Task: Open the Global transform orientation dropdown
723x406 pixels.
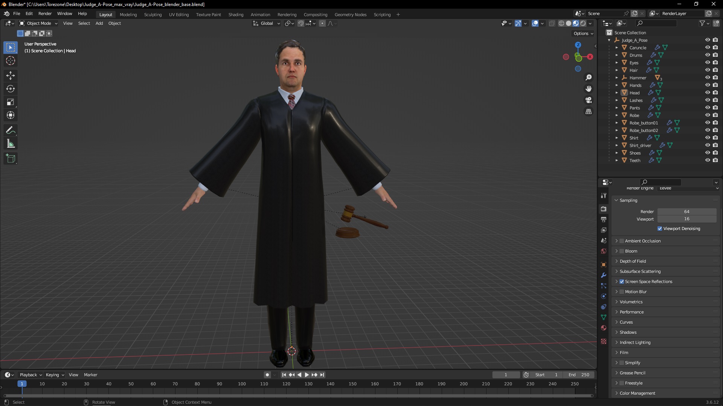Action: 267,23
